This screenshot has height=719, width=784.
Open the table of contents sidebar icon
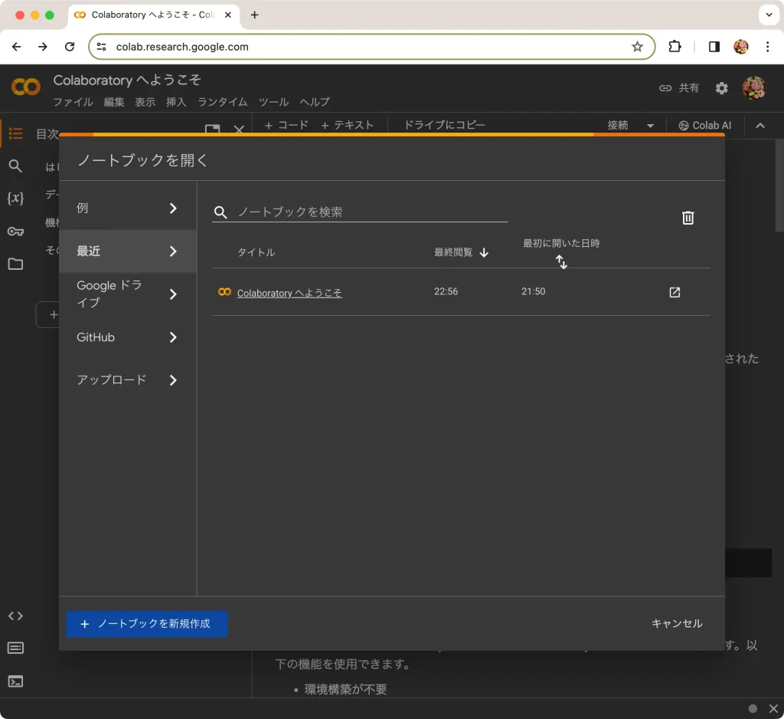[15, 133]
